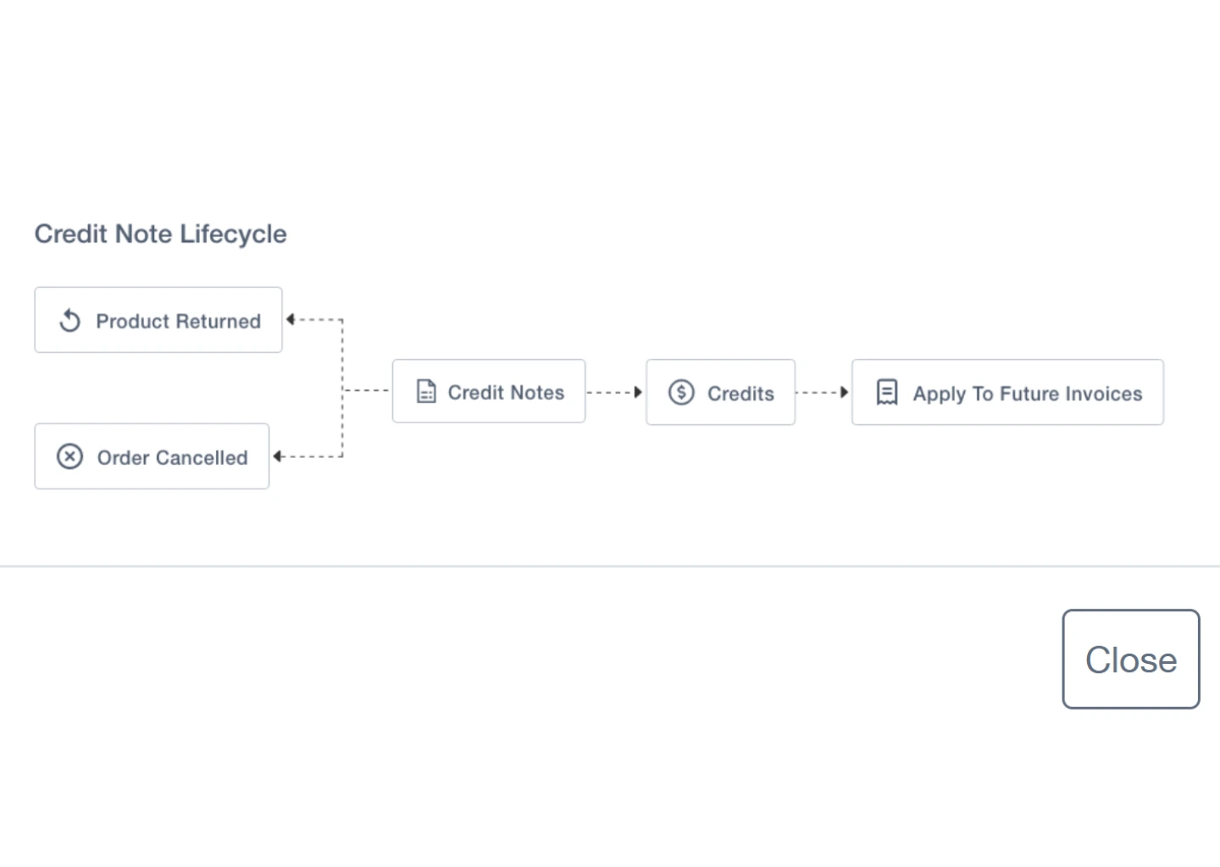
Task: Click the arrow leading to Apply To Future Invoices
Action: (x=823, y=392)
